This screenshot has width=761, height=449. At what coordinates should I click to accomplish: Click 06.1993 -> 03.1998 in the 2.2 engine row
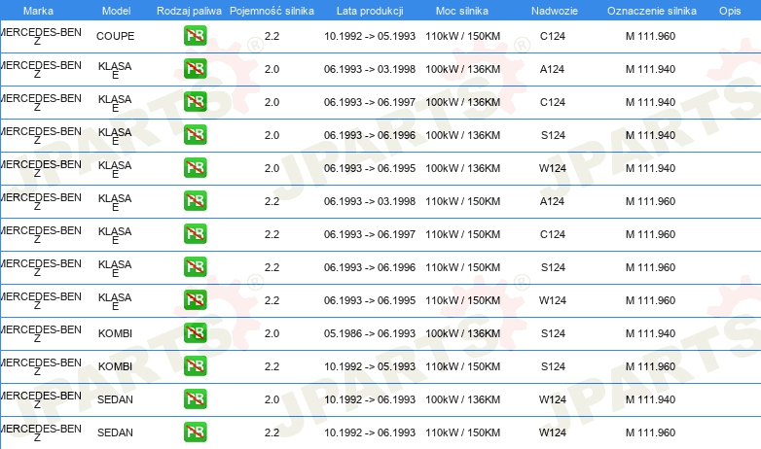(x=370, y=201)
